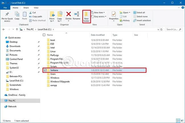
Task: Click Copy path in ribbon
Action: [x=36, y=16]
